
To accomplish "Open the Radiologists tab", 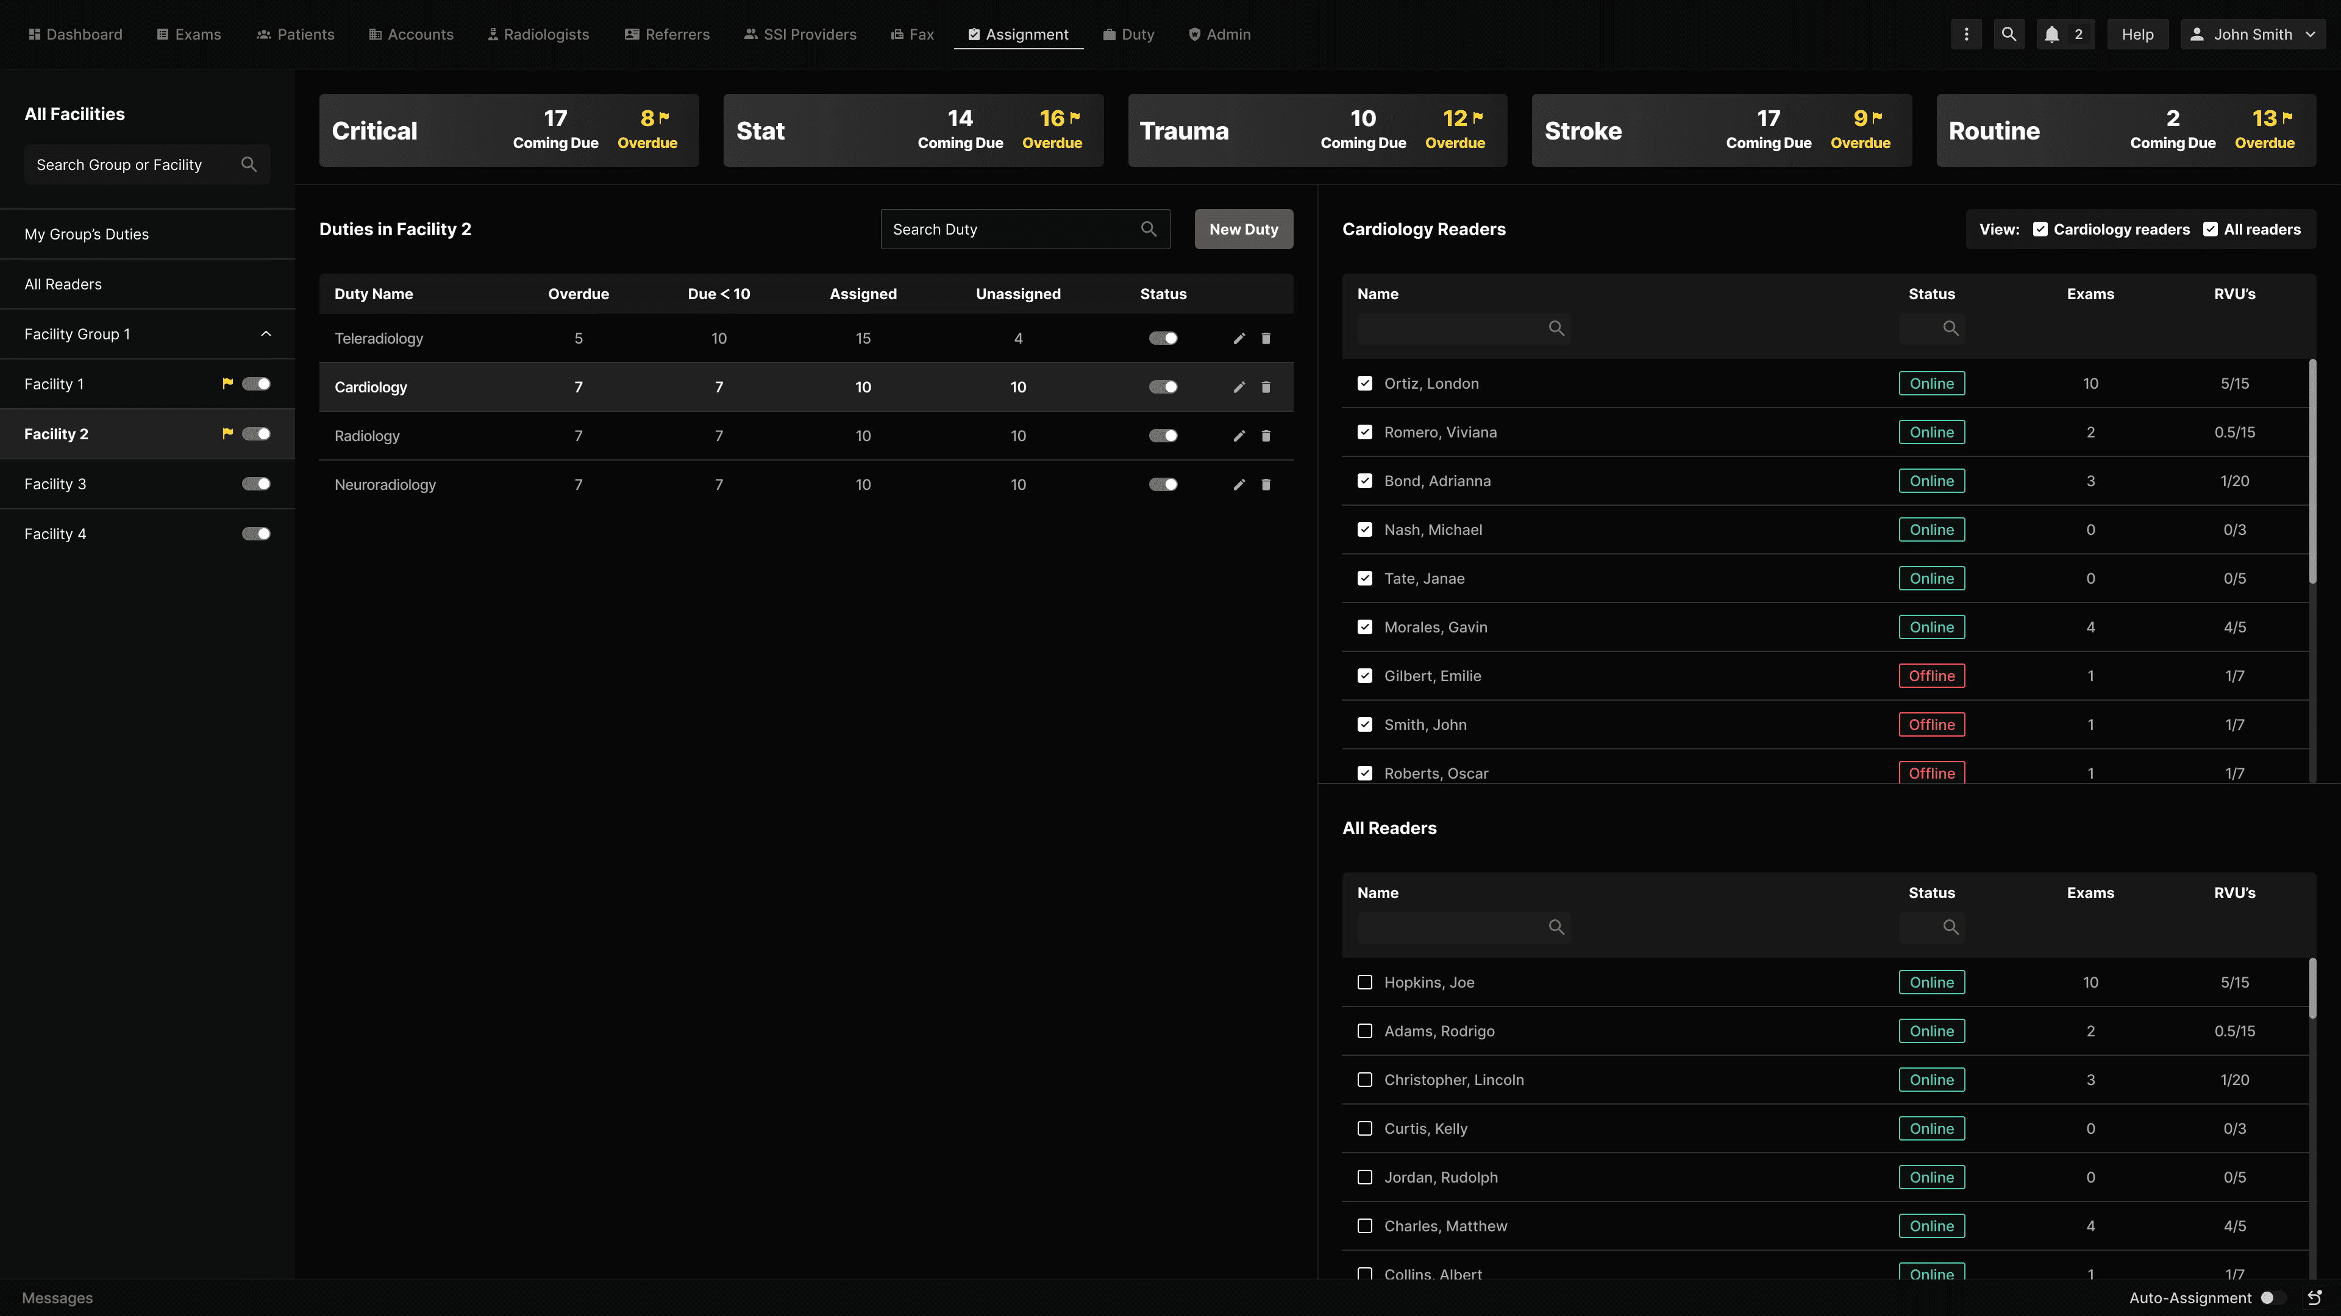I will 538,35.
